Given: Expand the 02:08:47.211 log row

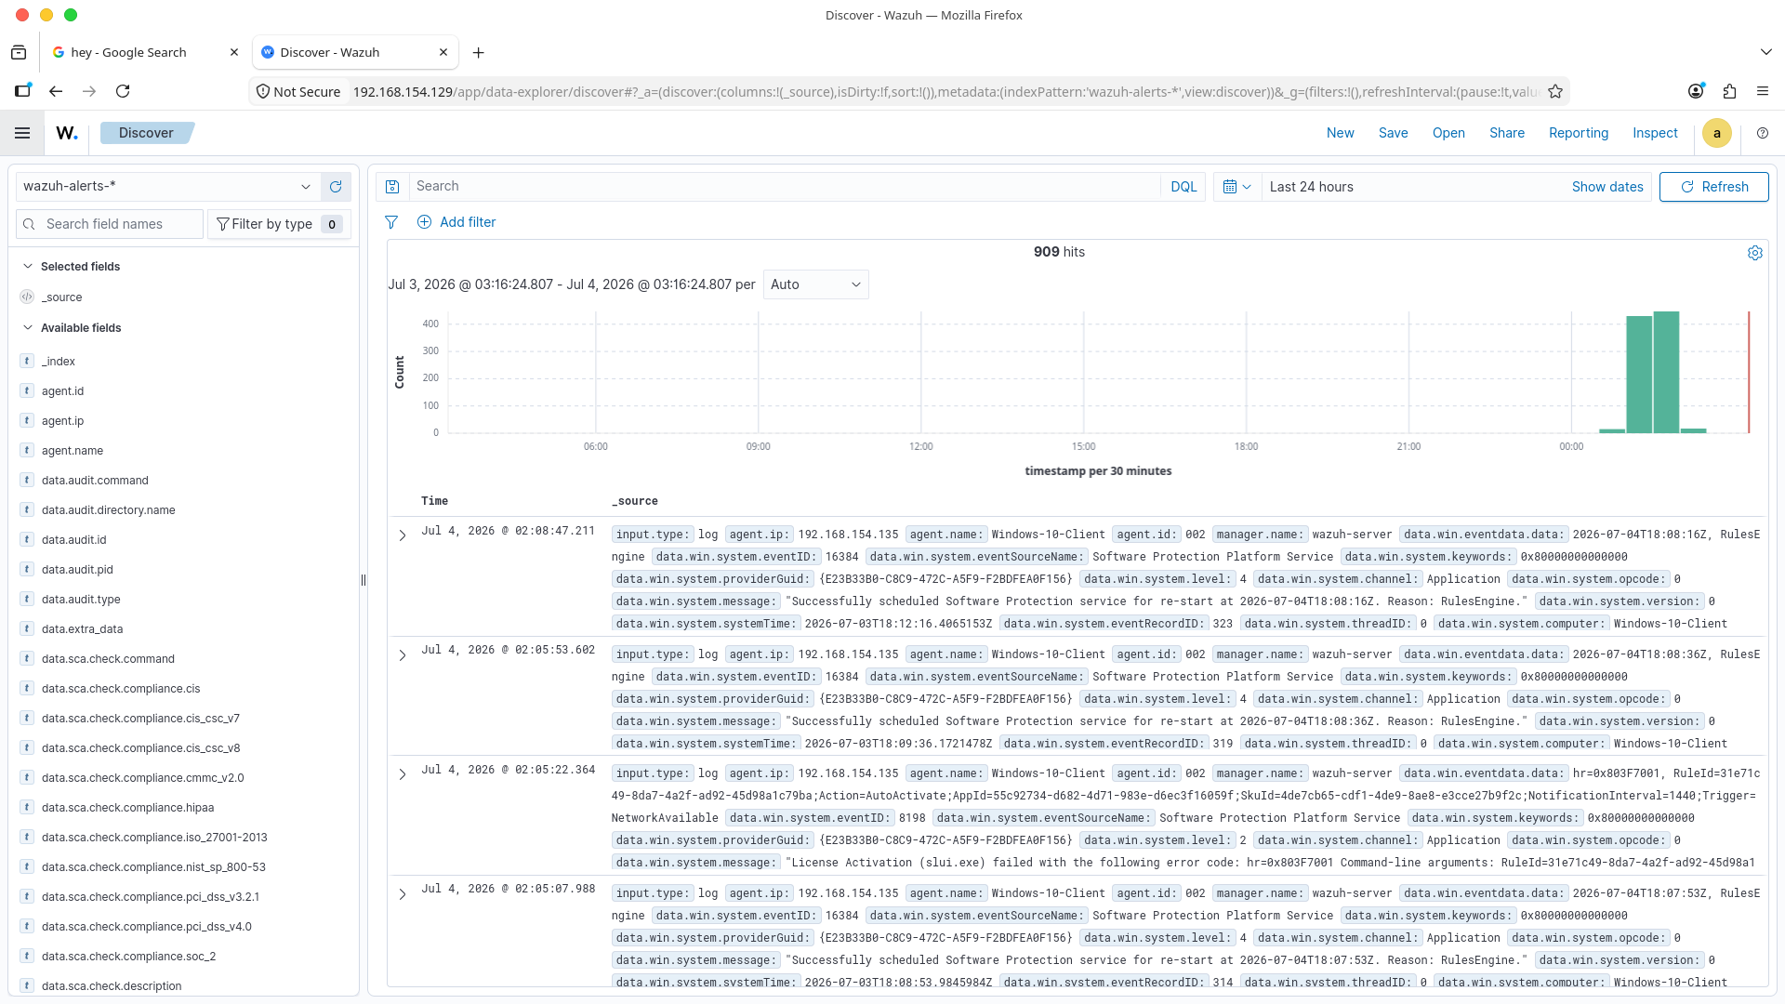Looking at the screenshot, I should click(403, 535).
